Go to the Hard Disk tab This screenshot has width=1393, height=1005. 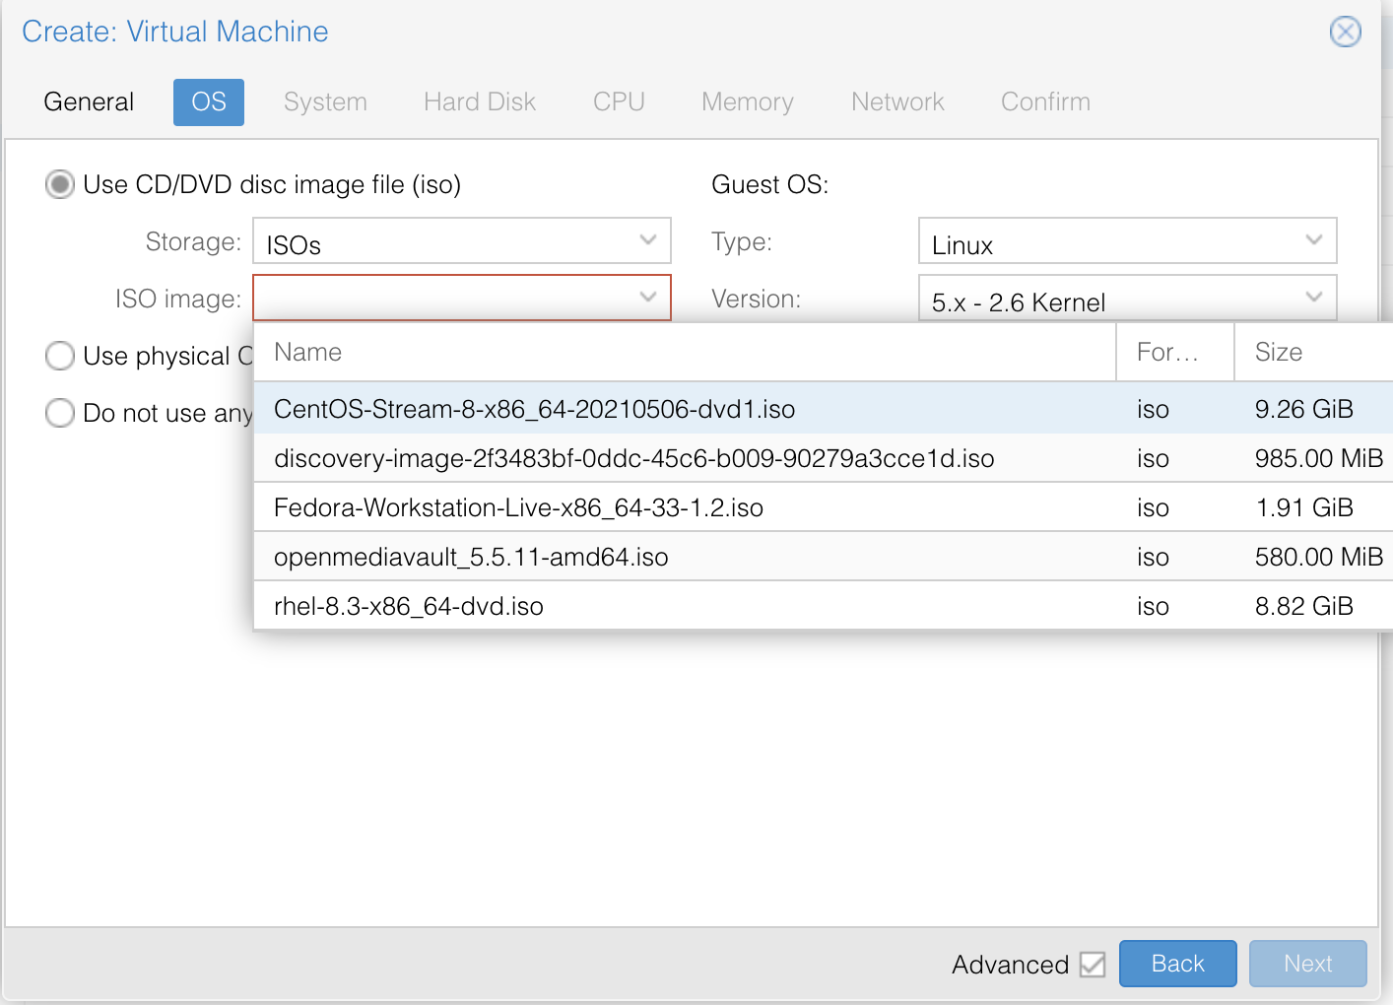pos(480,102)
